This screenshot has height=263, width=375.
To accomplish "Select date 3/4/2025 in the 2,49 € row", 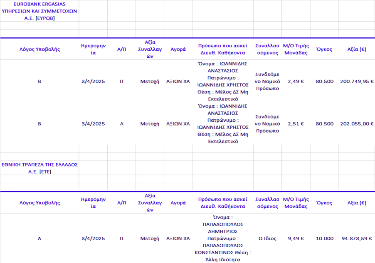I will tap(93, 81).
